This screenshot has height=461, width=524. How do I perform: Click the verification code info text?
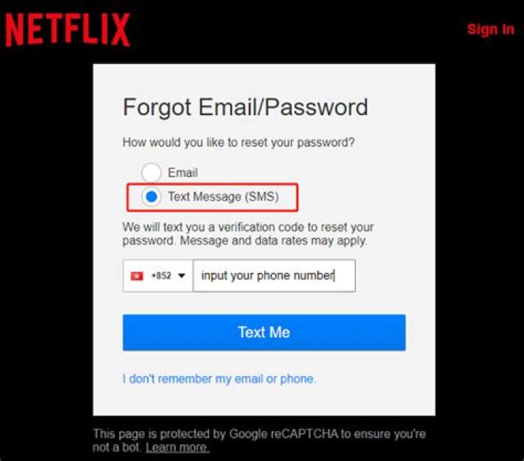pyautogui.click(x=247, y=234)
